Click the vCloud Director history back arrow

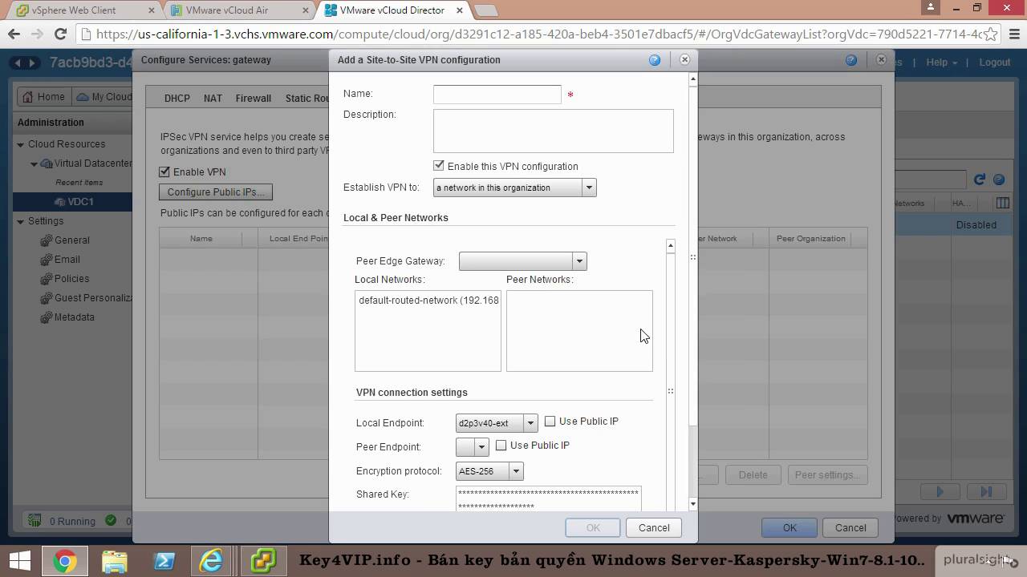(18, 63)
